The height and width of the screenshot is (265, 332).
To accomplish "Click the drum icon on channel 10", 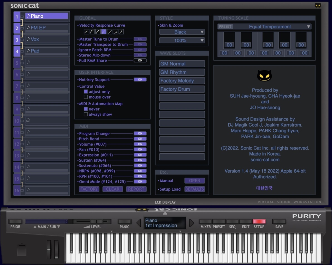I will coord(28,121).
